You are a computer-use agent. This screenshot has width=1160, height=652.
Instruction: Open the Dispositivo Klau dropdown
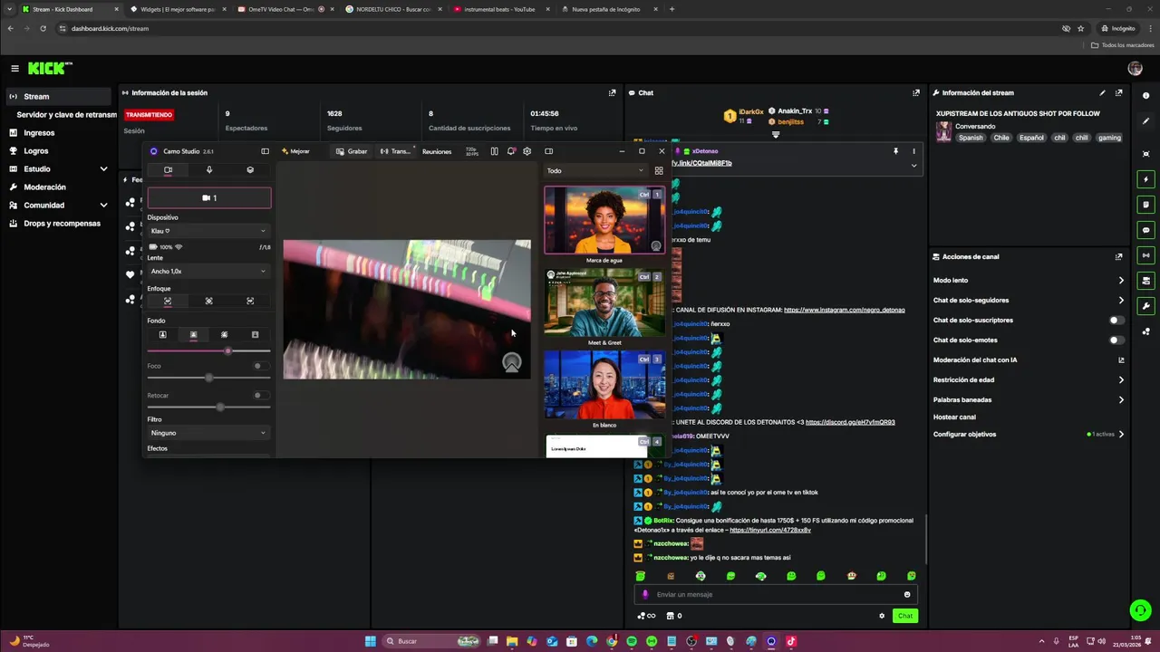208,231
